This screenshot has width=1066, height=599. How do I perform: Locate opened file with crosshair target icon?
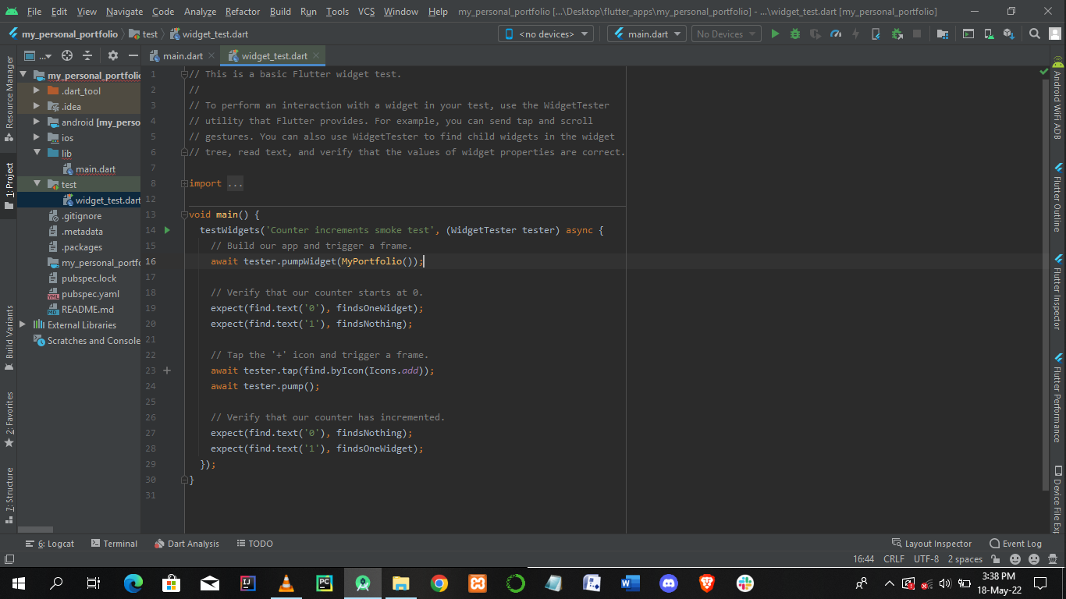[67, 55]
